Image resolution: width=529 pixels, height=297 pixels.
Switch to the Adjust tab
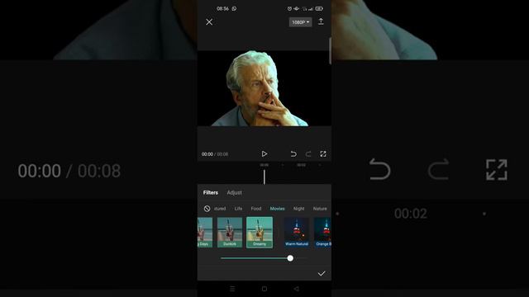234,192
